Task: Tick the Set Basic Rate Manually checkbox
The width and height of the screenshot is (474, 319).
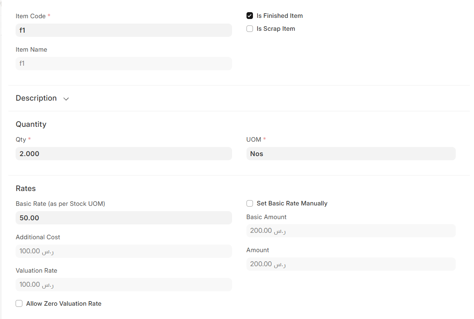Action: [x=250, y=204]
